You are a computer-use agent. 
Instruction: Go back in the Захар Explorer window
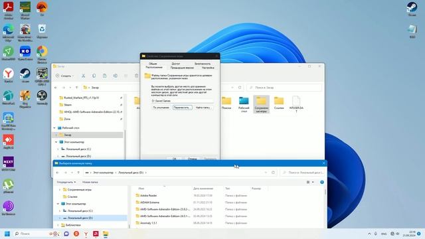click(56, 88)
